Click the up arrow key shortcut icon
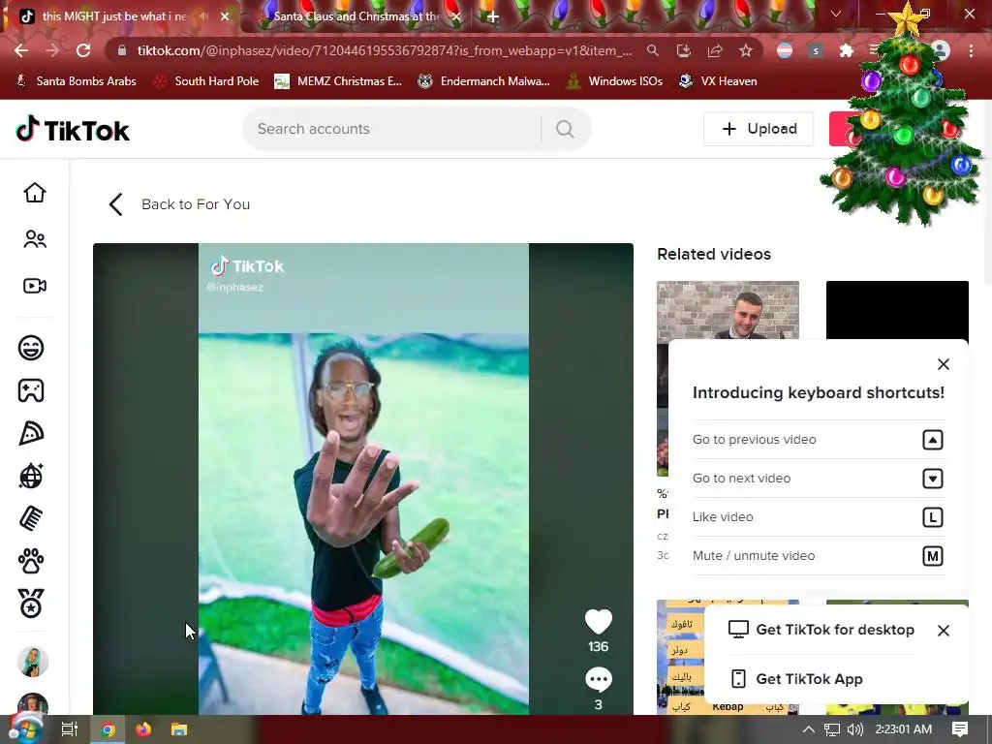This screenshot has height=744, width=992. [x=933, y=440]
